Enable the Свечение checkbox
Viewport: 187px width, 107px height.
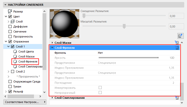click(x=10, y=31)
